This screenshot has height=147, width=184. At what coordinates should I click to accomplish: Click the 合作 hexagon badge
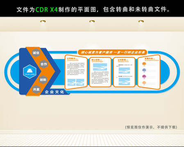coord(44,64)
